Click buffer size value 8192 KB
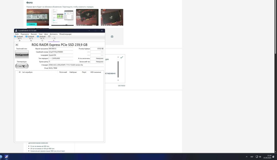The width and height of the screenshot is (277, 160). (x=97, y=49)
